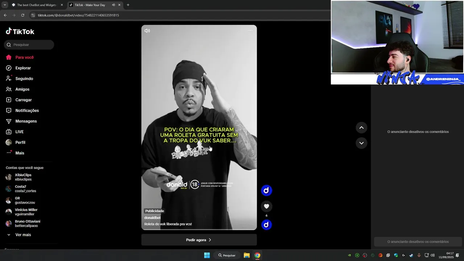Go to next video with down arrow
Viewport: 464px width, 261px height.
point(361,143)
